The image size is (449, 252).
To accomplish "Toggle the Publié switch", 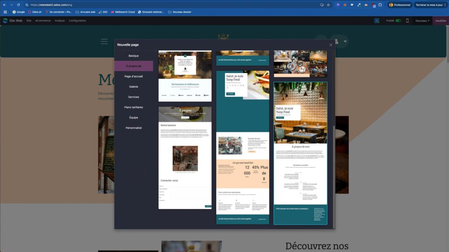I will (398, 21).
